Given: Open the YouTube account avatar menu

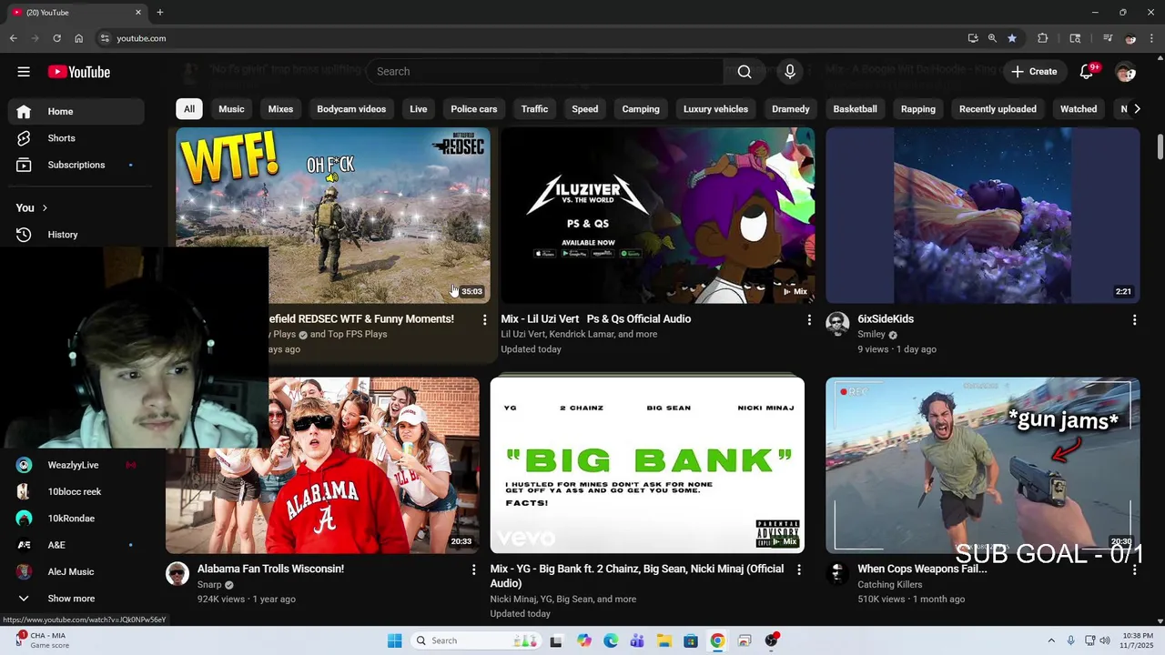Looking at the screenshot, I should coord(1126,72).
